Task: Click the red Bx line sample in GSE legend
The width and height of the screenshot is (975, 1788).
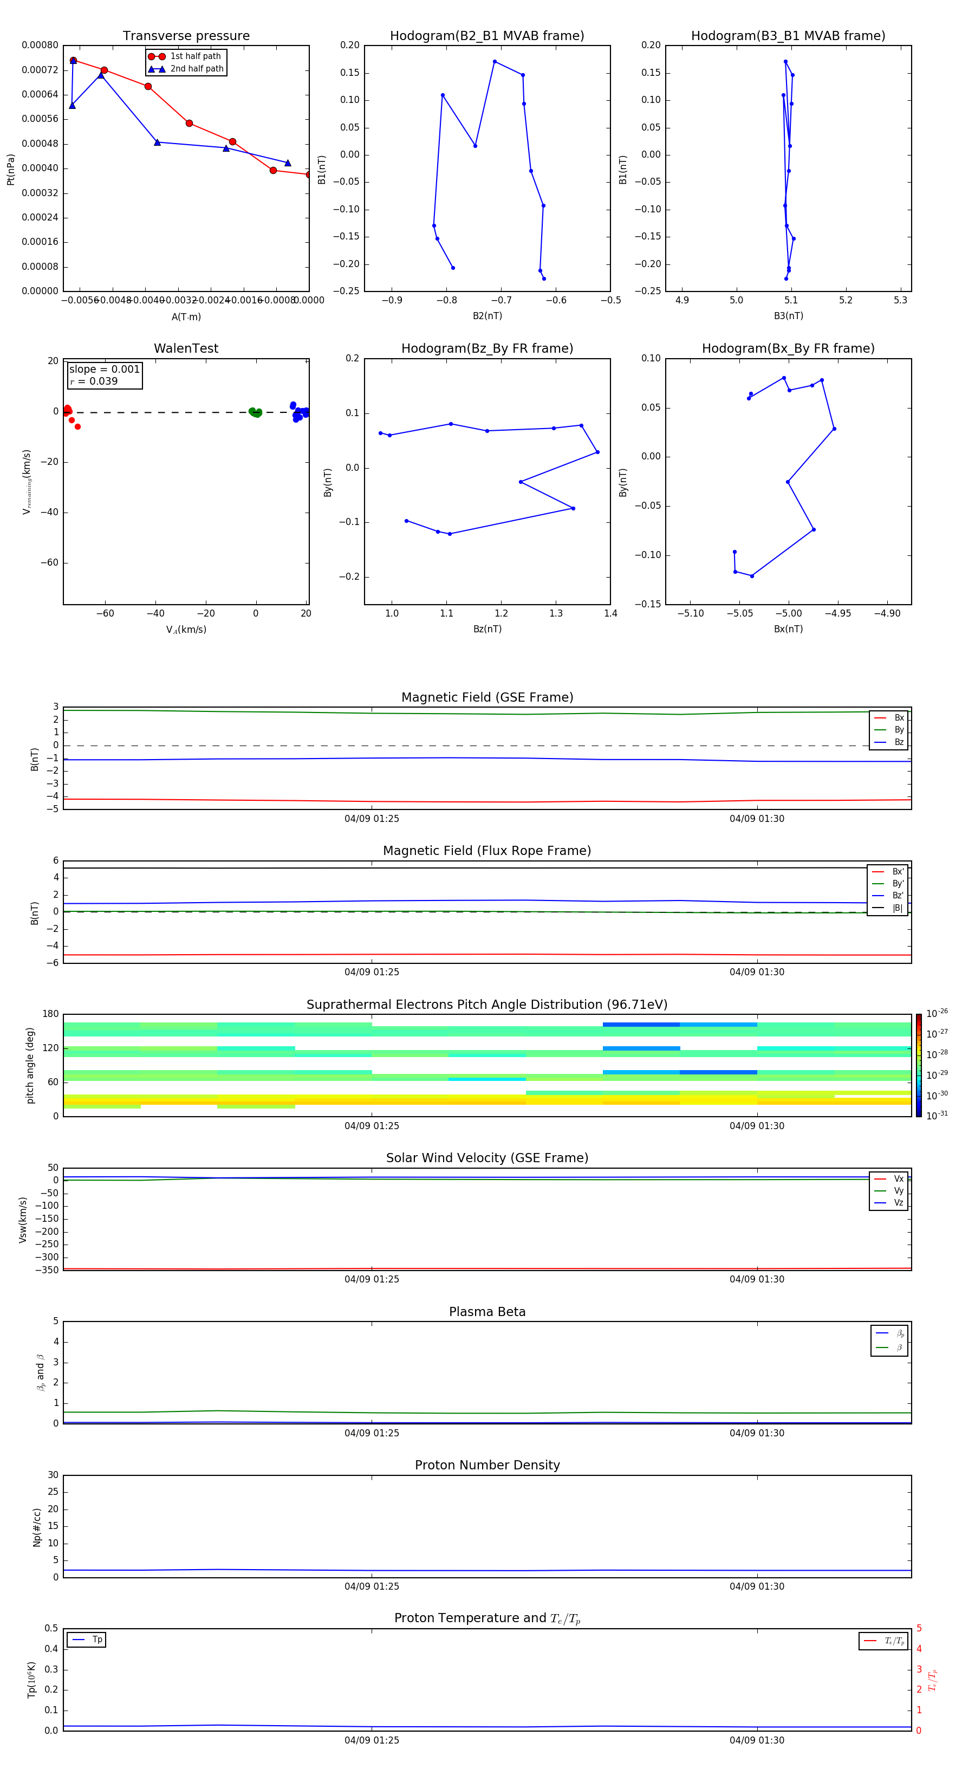Action: (x=880, y=718)
